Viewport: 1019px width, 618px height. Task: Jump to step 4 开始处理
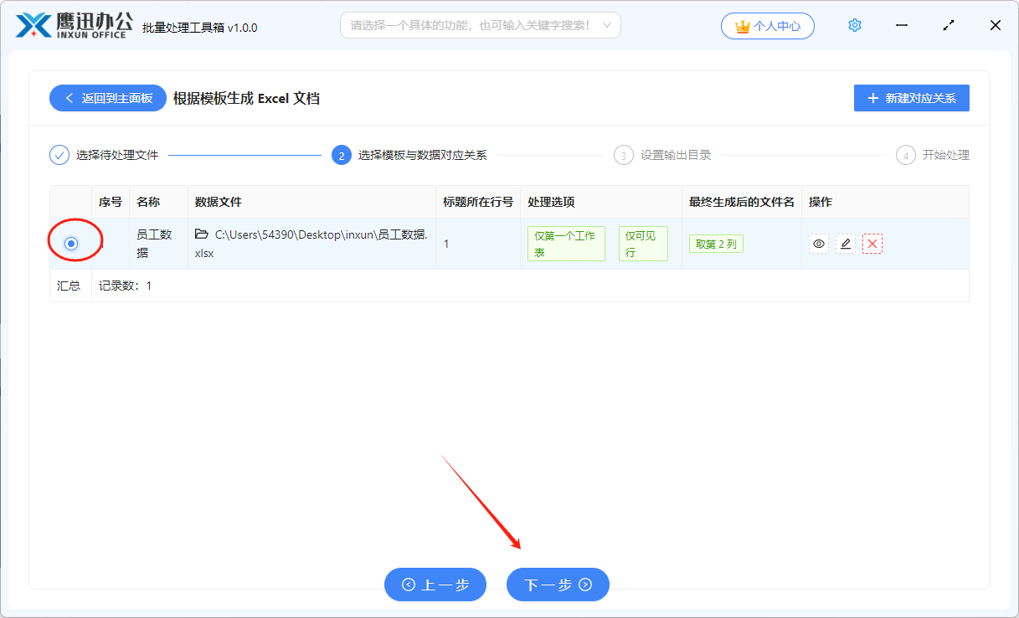click(933, 155)
